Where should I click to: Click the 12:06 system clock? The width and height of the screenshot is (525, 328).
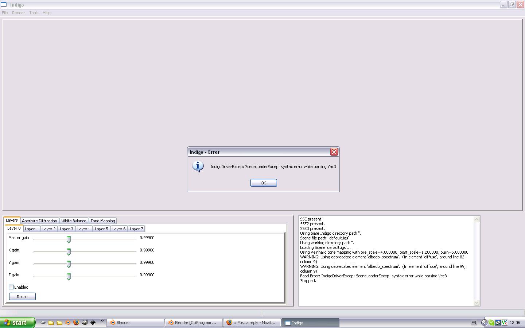click(x=515, y=323)
